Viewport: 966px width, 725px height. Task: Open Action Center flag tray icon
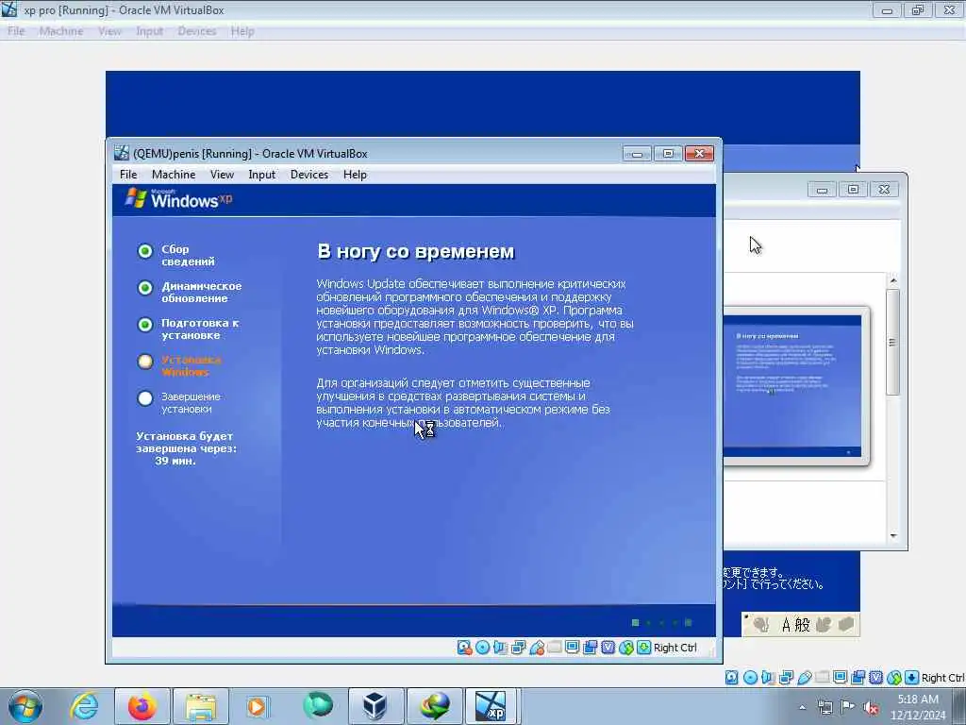click(848, 707)
